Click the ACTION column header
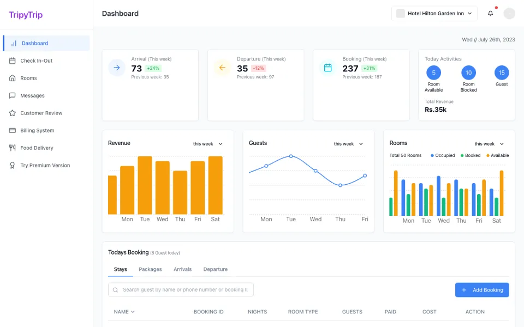Viewport: 524px width, 327px height. point(475,312)
